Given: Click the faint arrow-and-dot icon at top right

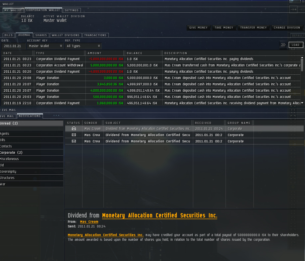Looking at the screenshot, I should click(293, 9).
